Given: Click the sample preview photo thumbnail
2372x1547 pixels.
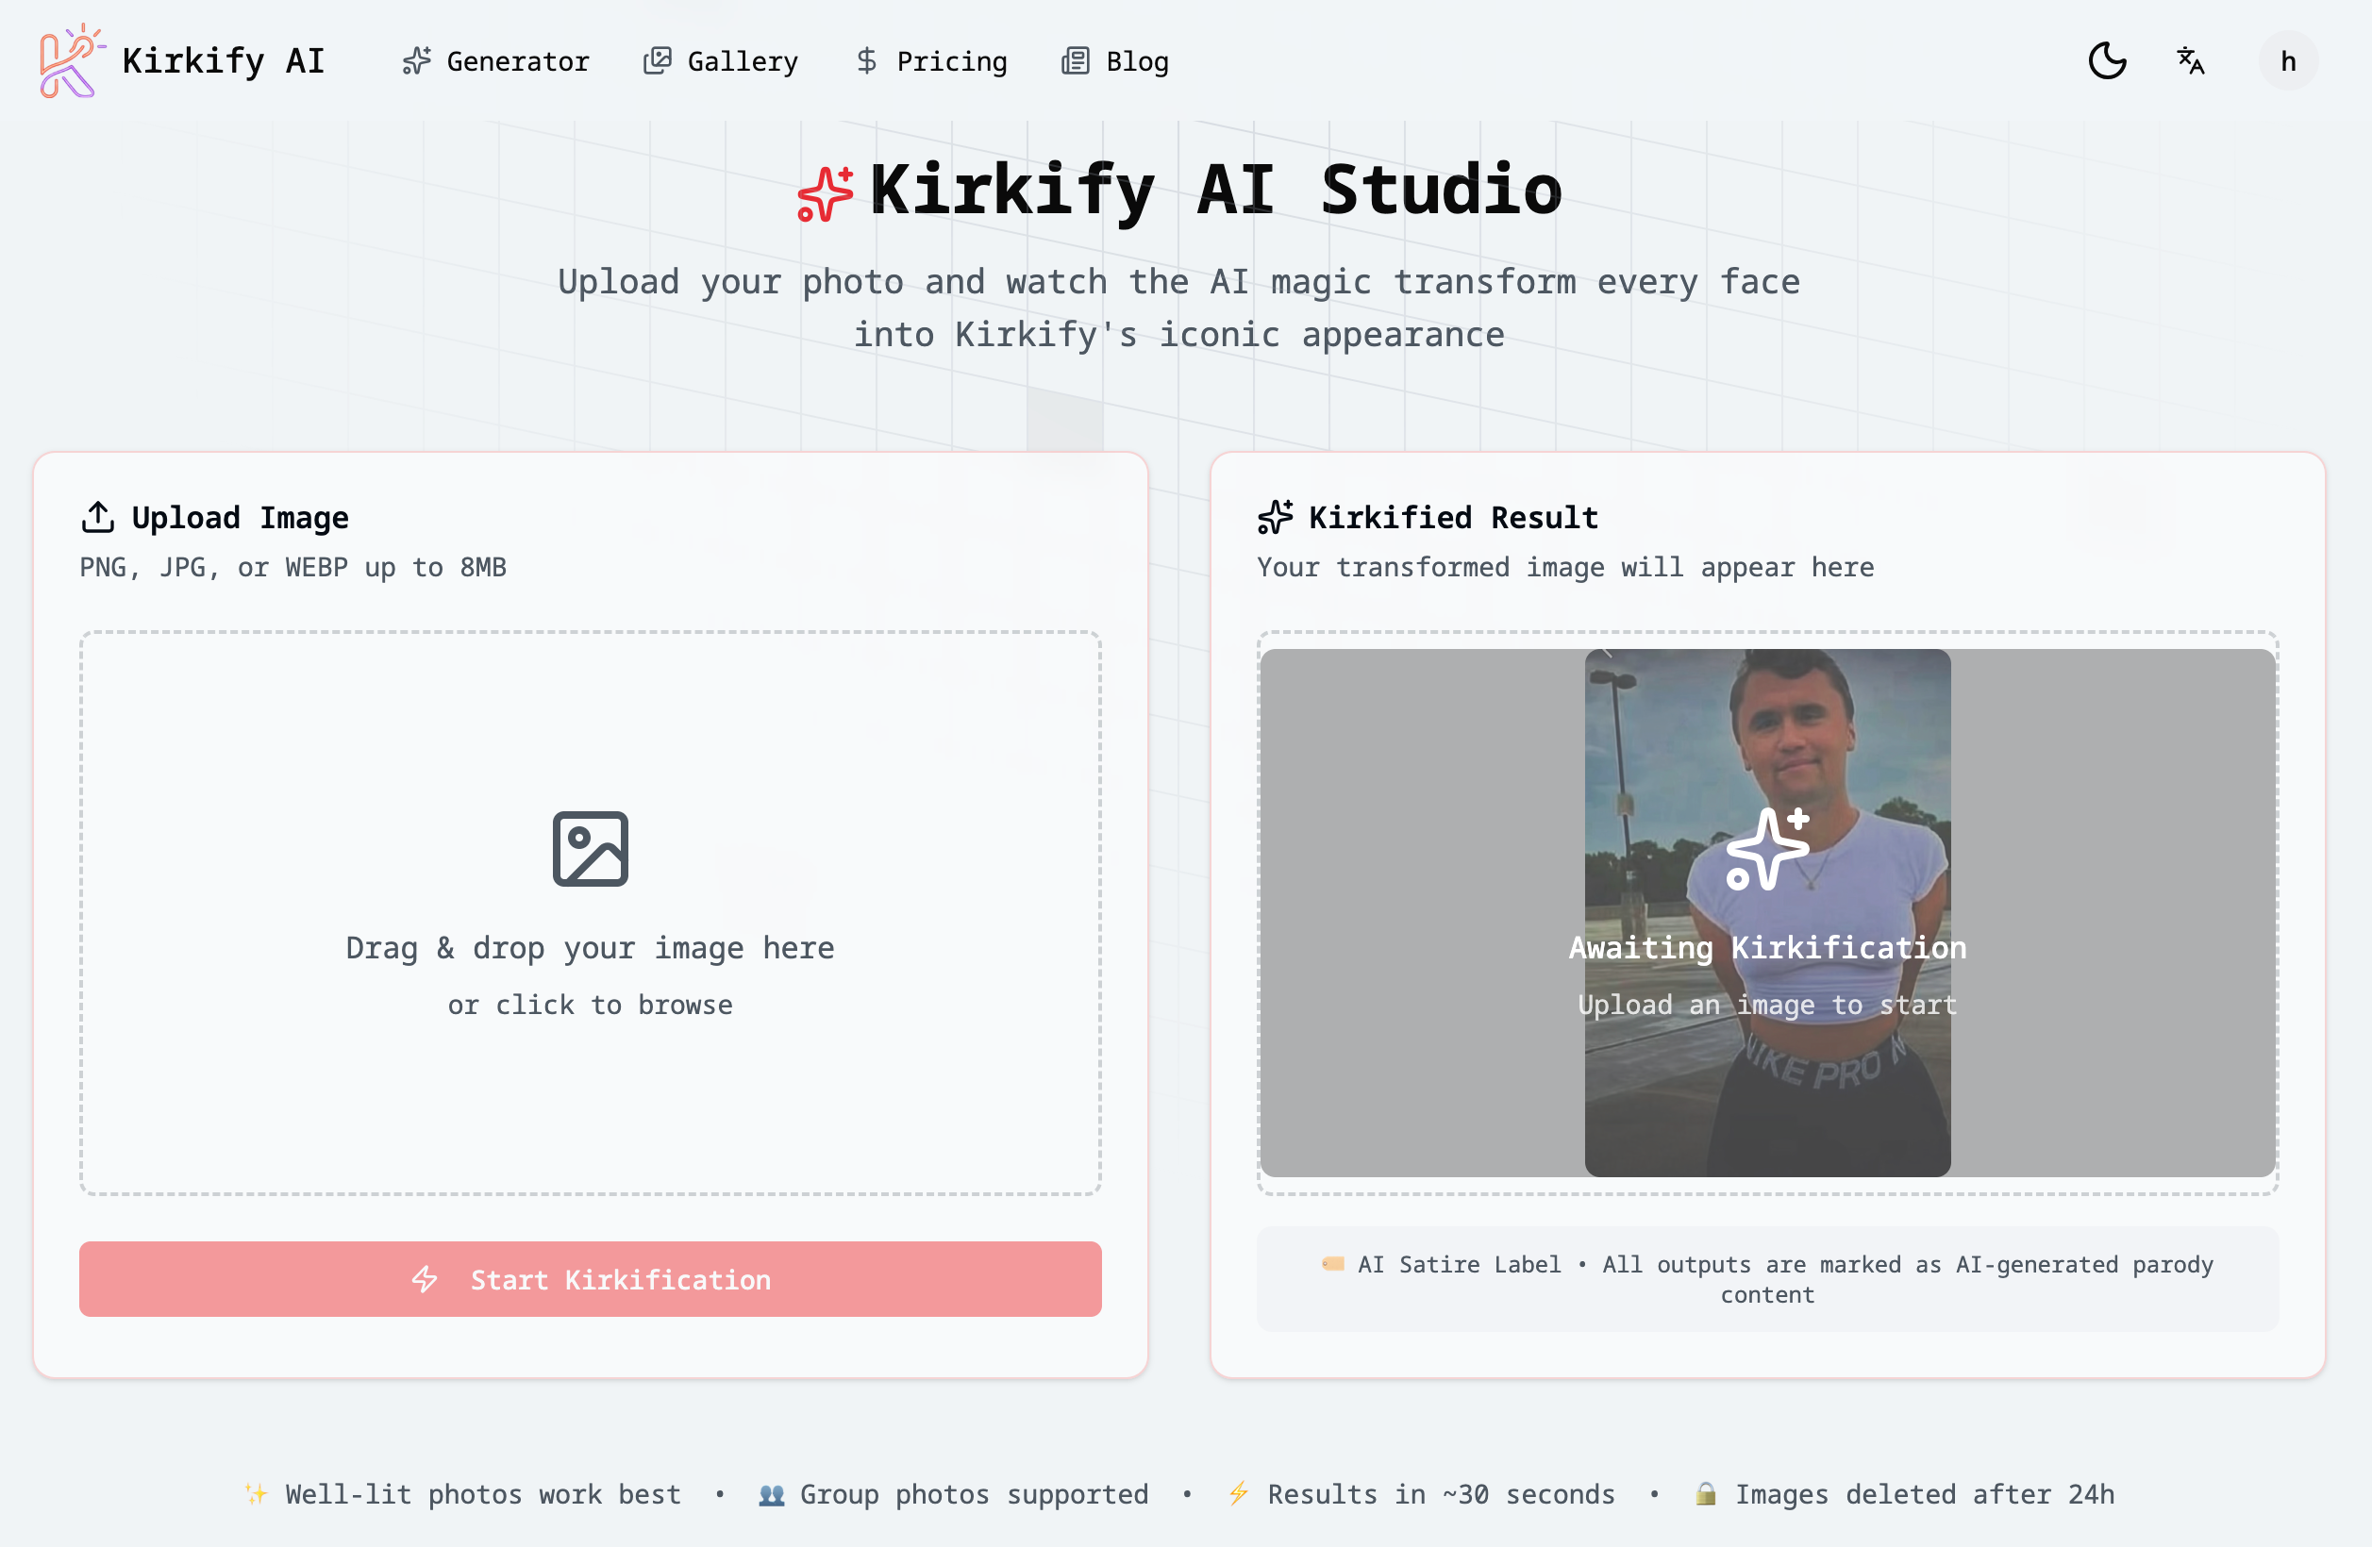Looking at the screenshot, I should [x=1768, y=912].
